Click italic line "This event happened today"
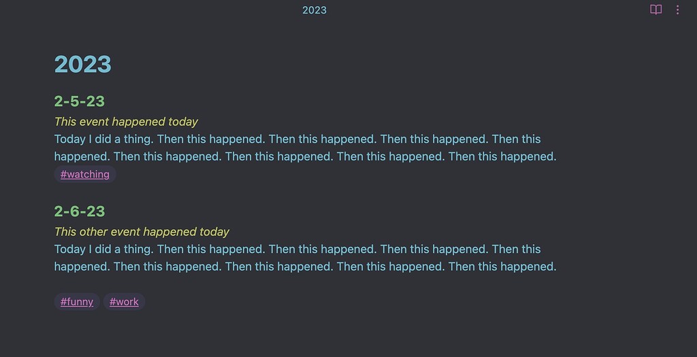This screenshot has width=697, height=357. 126,122
